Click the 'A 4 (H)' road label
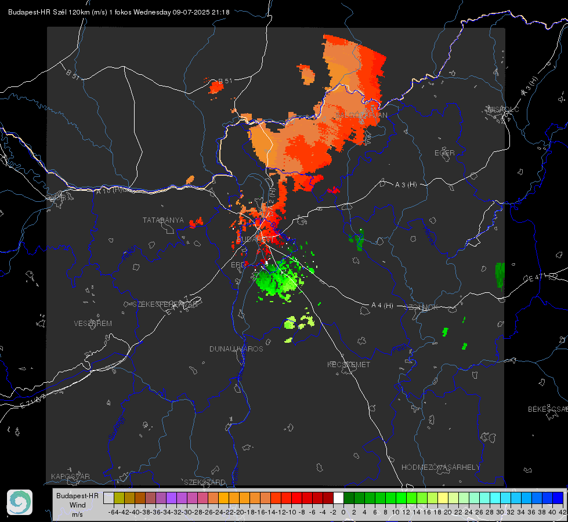568x522 pixels. (x=382, y=306)
